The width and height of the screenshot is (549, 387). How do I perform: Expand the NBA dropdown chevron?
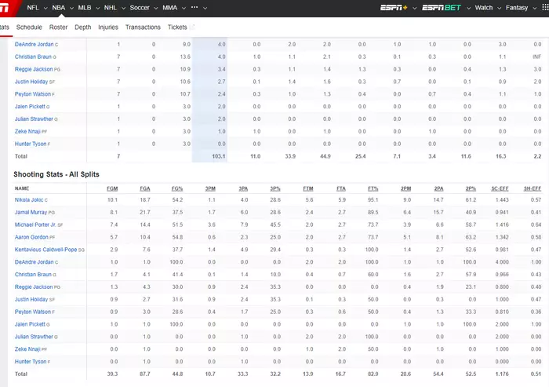(x=71, y=8)
